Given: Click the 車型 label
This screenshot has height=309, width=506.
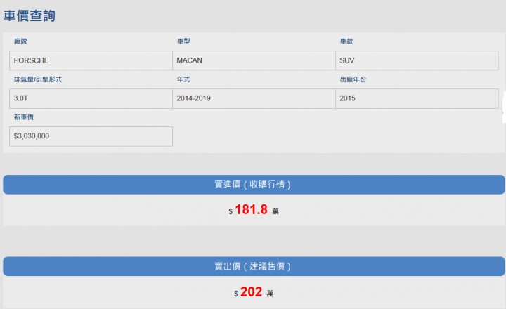Looking at the screenshot, I should 183,41.
